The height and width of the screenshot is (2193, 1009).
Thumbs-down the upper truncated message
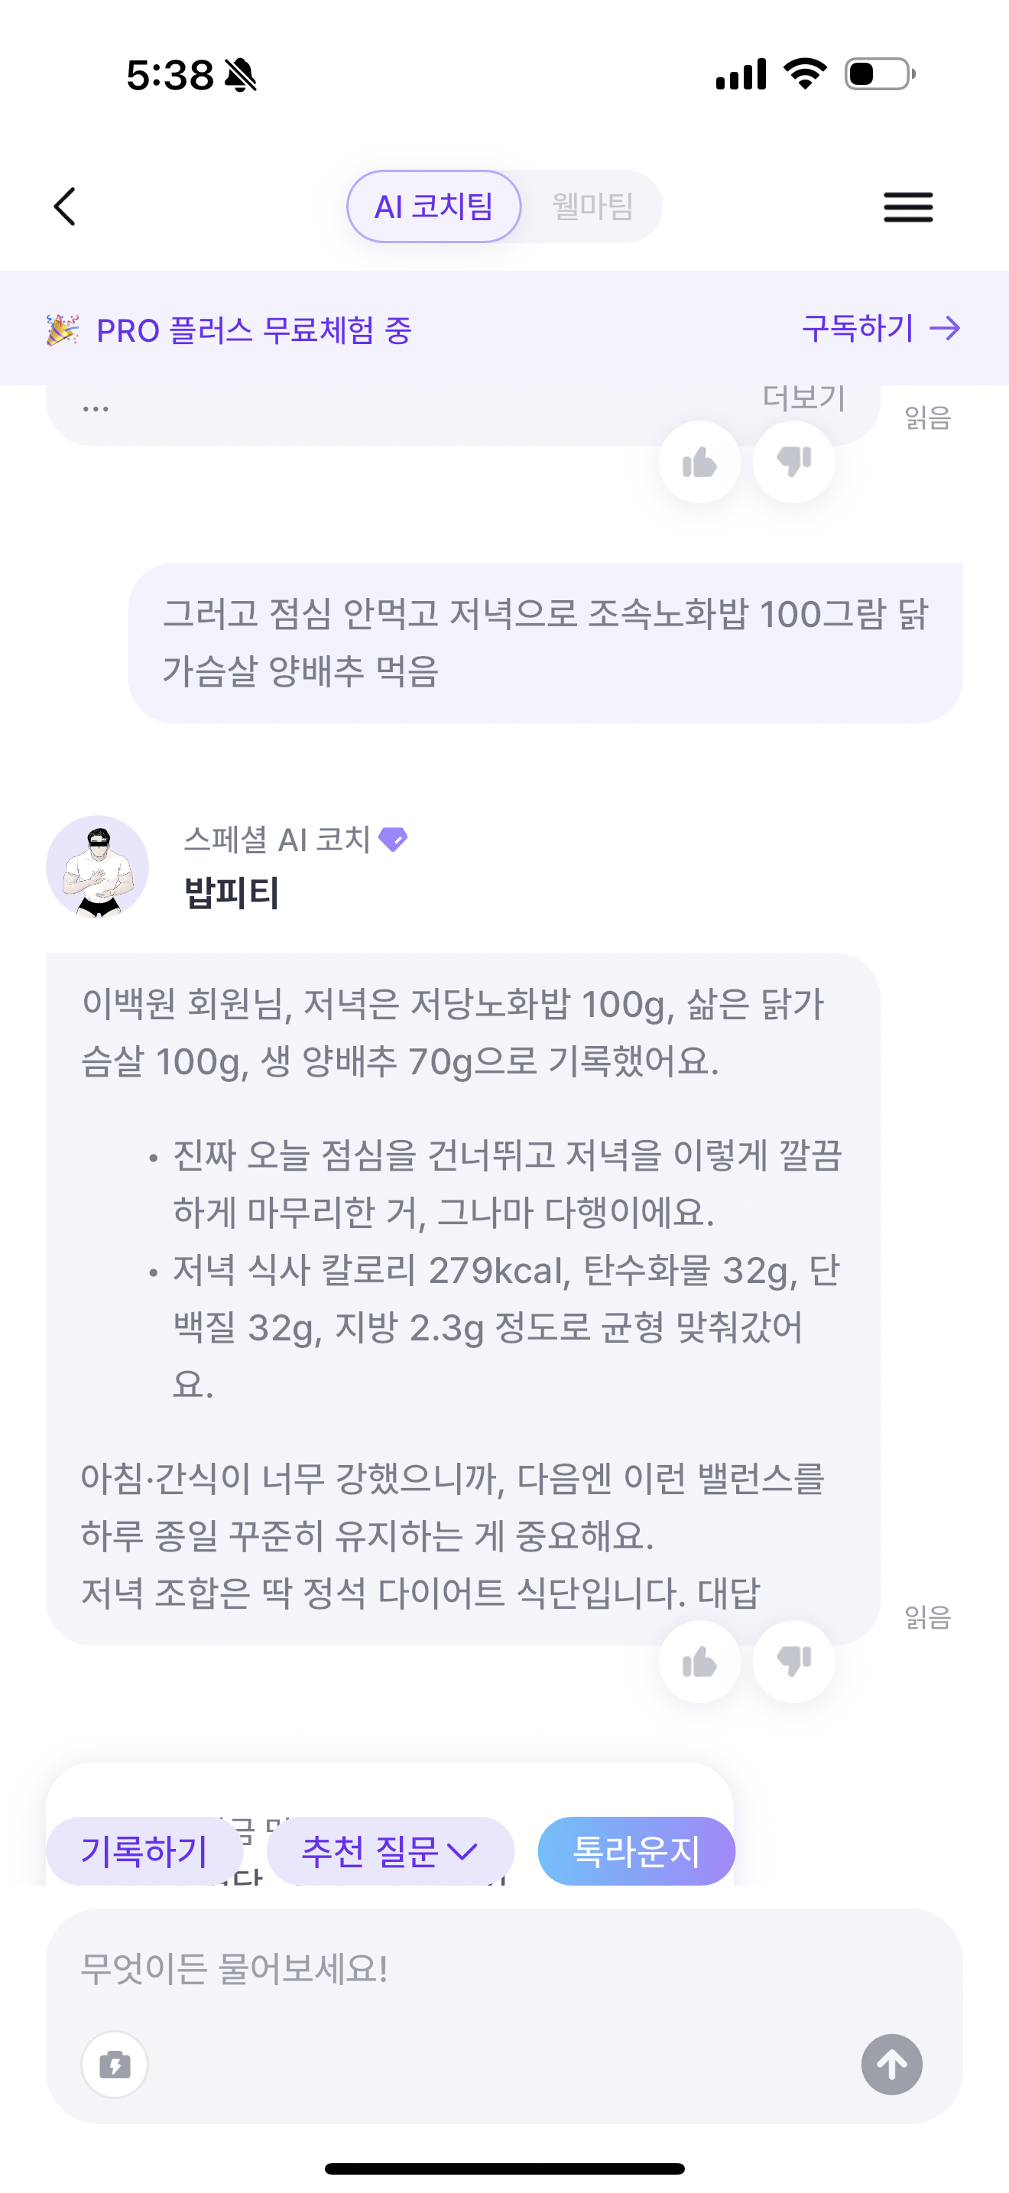[x=793, y=463]
